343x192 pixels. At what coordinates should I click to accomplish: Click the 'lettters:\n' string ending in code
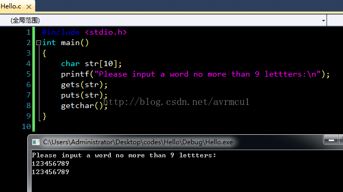(290, 74)
